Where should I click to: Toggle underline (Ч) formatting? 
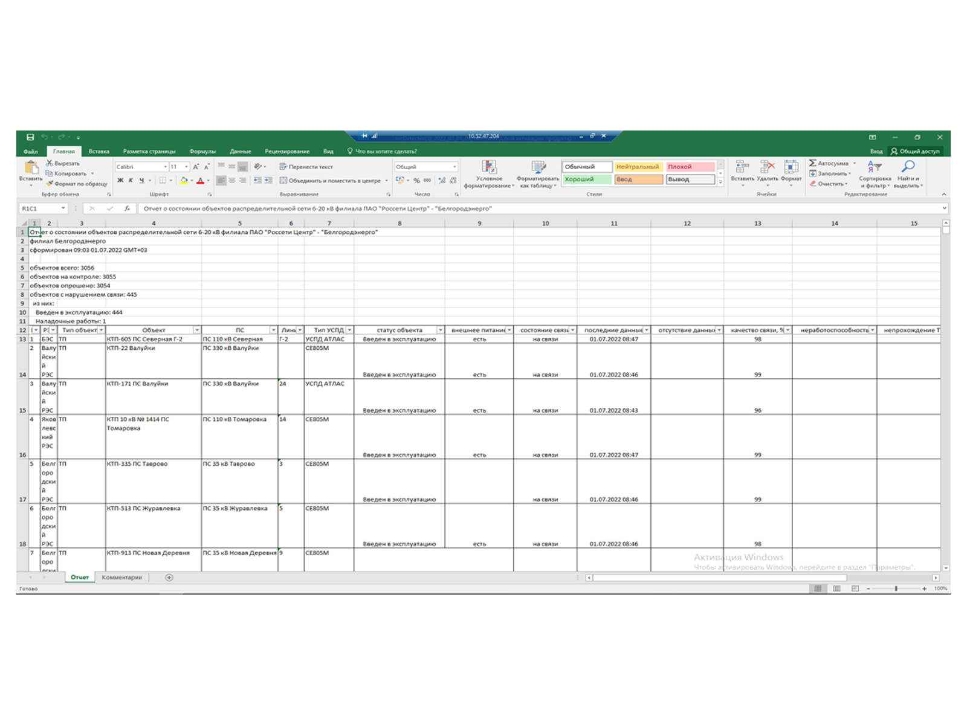[141, 180]
